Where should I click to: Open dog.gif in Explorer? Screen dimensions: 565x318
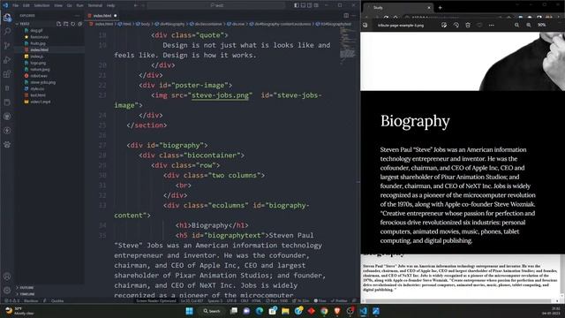pos(36,31)
